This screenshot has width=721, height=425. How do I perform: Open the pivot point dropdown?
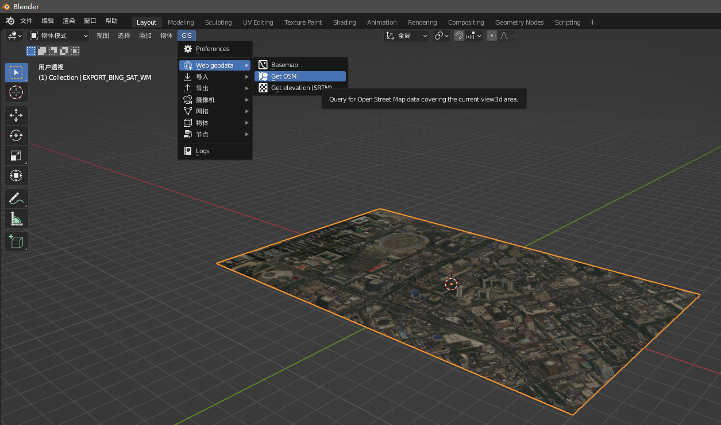(x=442, y=36)
